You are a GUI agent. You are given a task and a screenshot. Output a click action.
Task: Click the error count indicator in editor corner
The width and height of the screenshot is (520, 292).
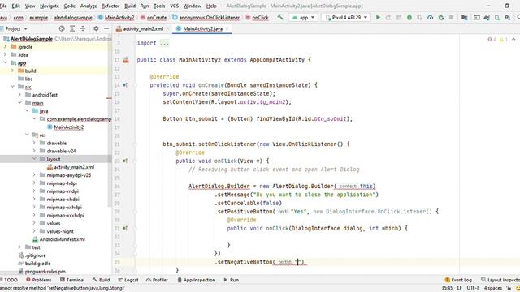click(492, 40)
